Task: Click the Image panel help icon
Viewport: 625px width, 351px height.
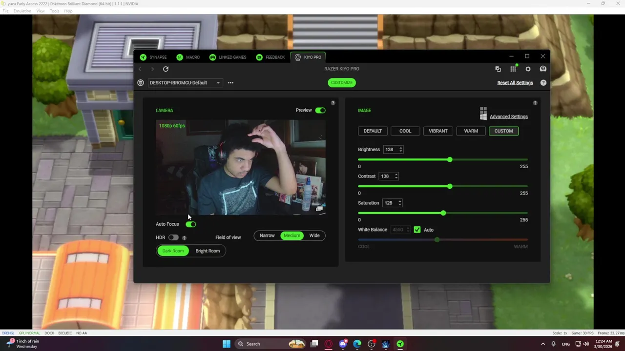Action: point(535,103)
